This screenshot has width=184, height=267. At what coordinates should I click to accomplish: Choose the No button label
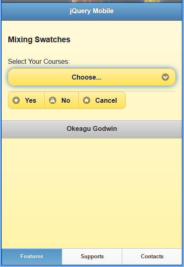pos(66,100)
